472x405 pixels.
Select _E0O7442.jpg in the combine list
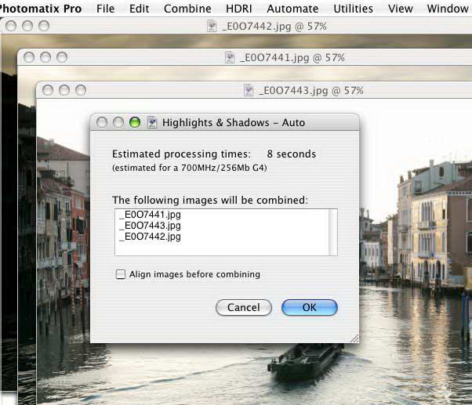(x=150, y=237)
